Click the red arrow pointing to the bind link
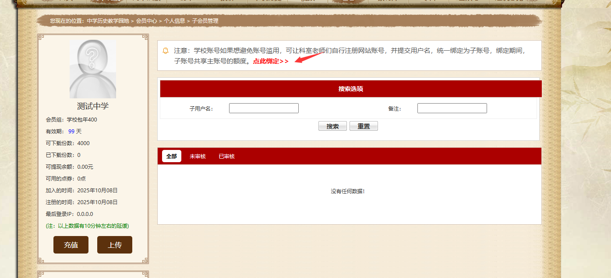The height and width of the screenshot is (278, 611). (308, 57)
